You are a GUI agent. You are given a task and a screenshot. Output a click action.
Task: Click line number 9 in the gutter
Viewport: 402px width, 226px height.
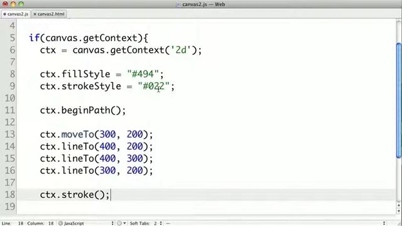click(13, 86)
